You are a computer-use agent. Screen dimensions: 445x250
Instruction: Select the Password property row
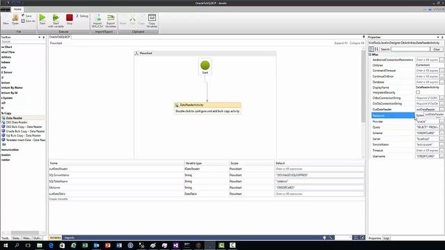point(393,115)
